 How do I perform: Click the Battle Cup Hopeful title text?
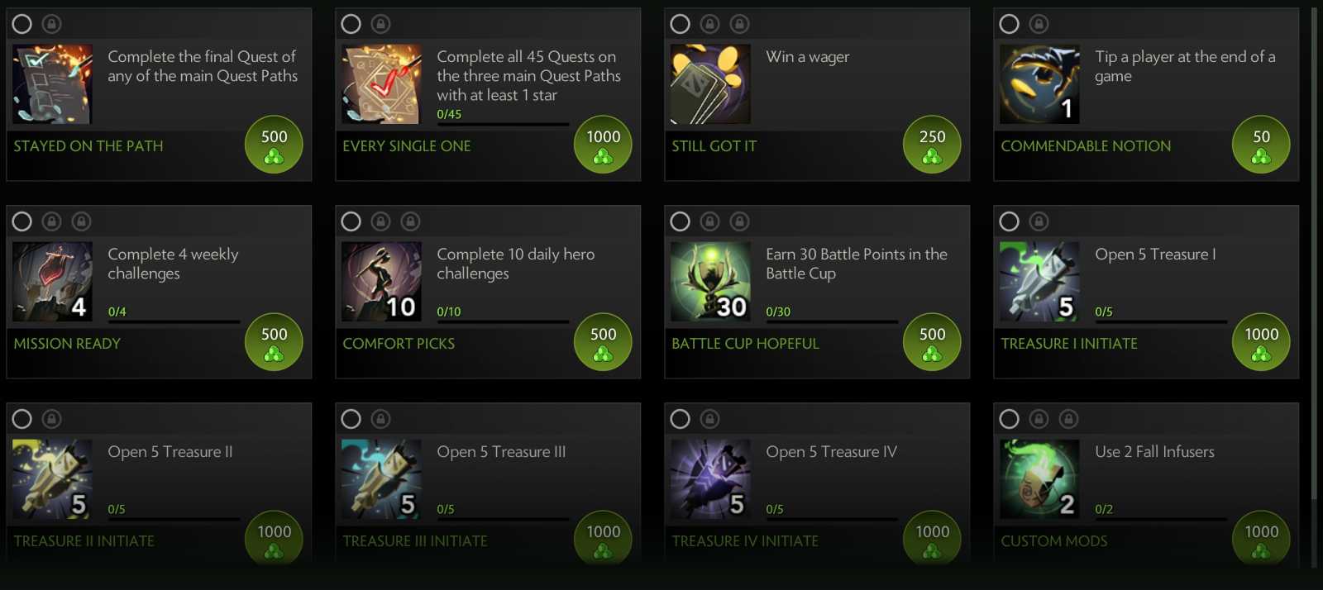[x=745, y=344]
